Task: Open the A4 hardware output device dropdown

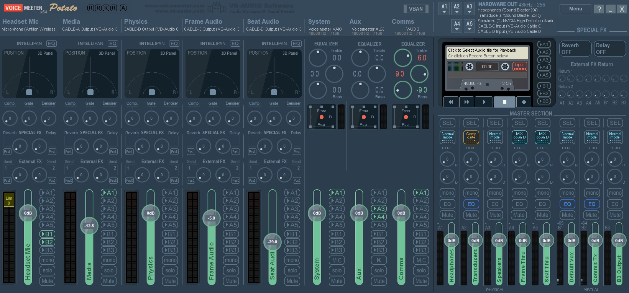Action: tap(457, 26)
